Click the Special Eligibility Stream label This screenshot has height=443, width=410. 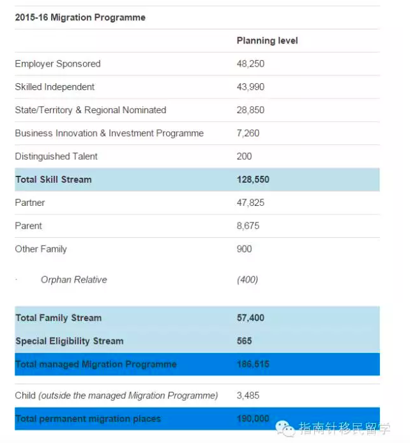pos(70,341)
